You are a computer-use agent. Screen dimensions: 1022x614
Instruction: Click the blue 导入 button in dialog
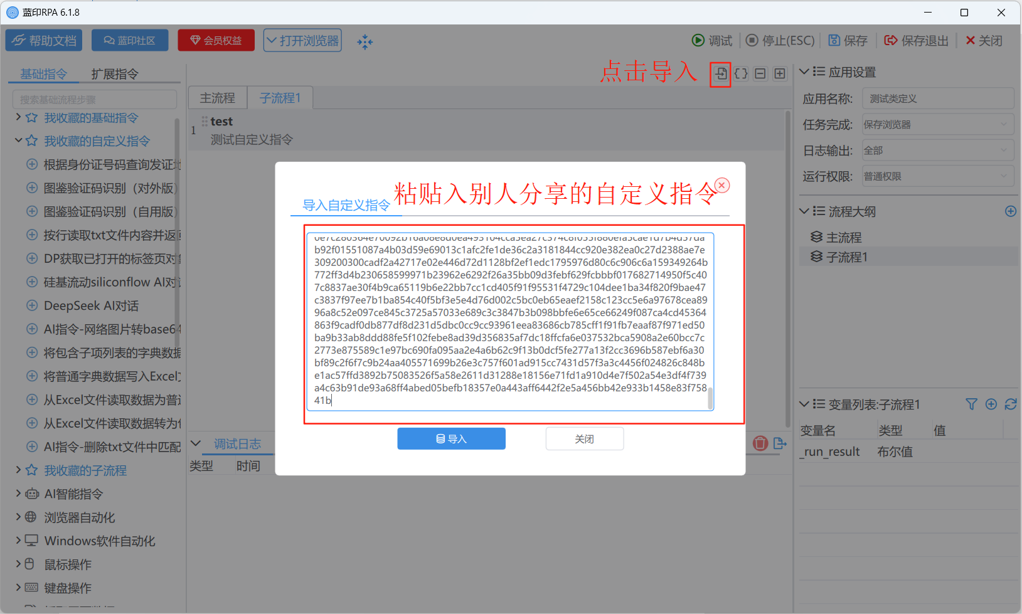(451, 438)
